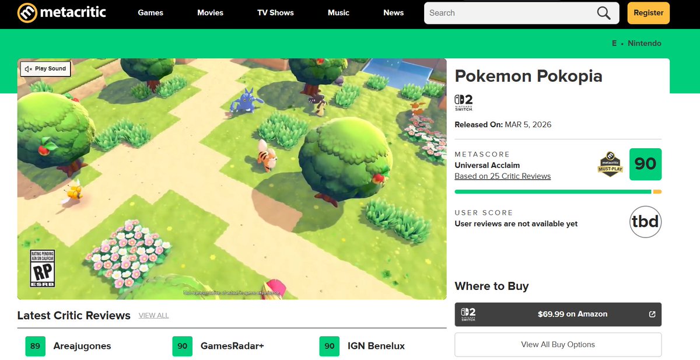Open the IGN Benelux review
This screenshot has height=360, width=700.
coord(376,346)
